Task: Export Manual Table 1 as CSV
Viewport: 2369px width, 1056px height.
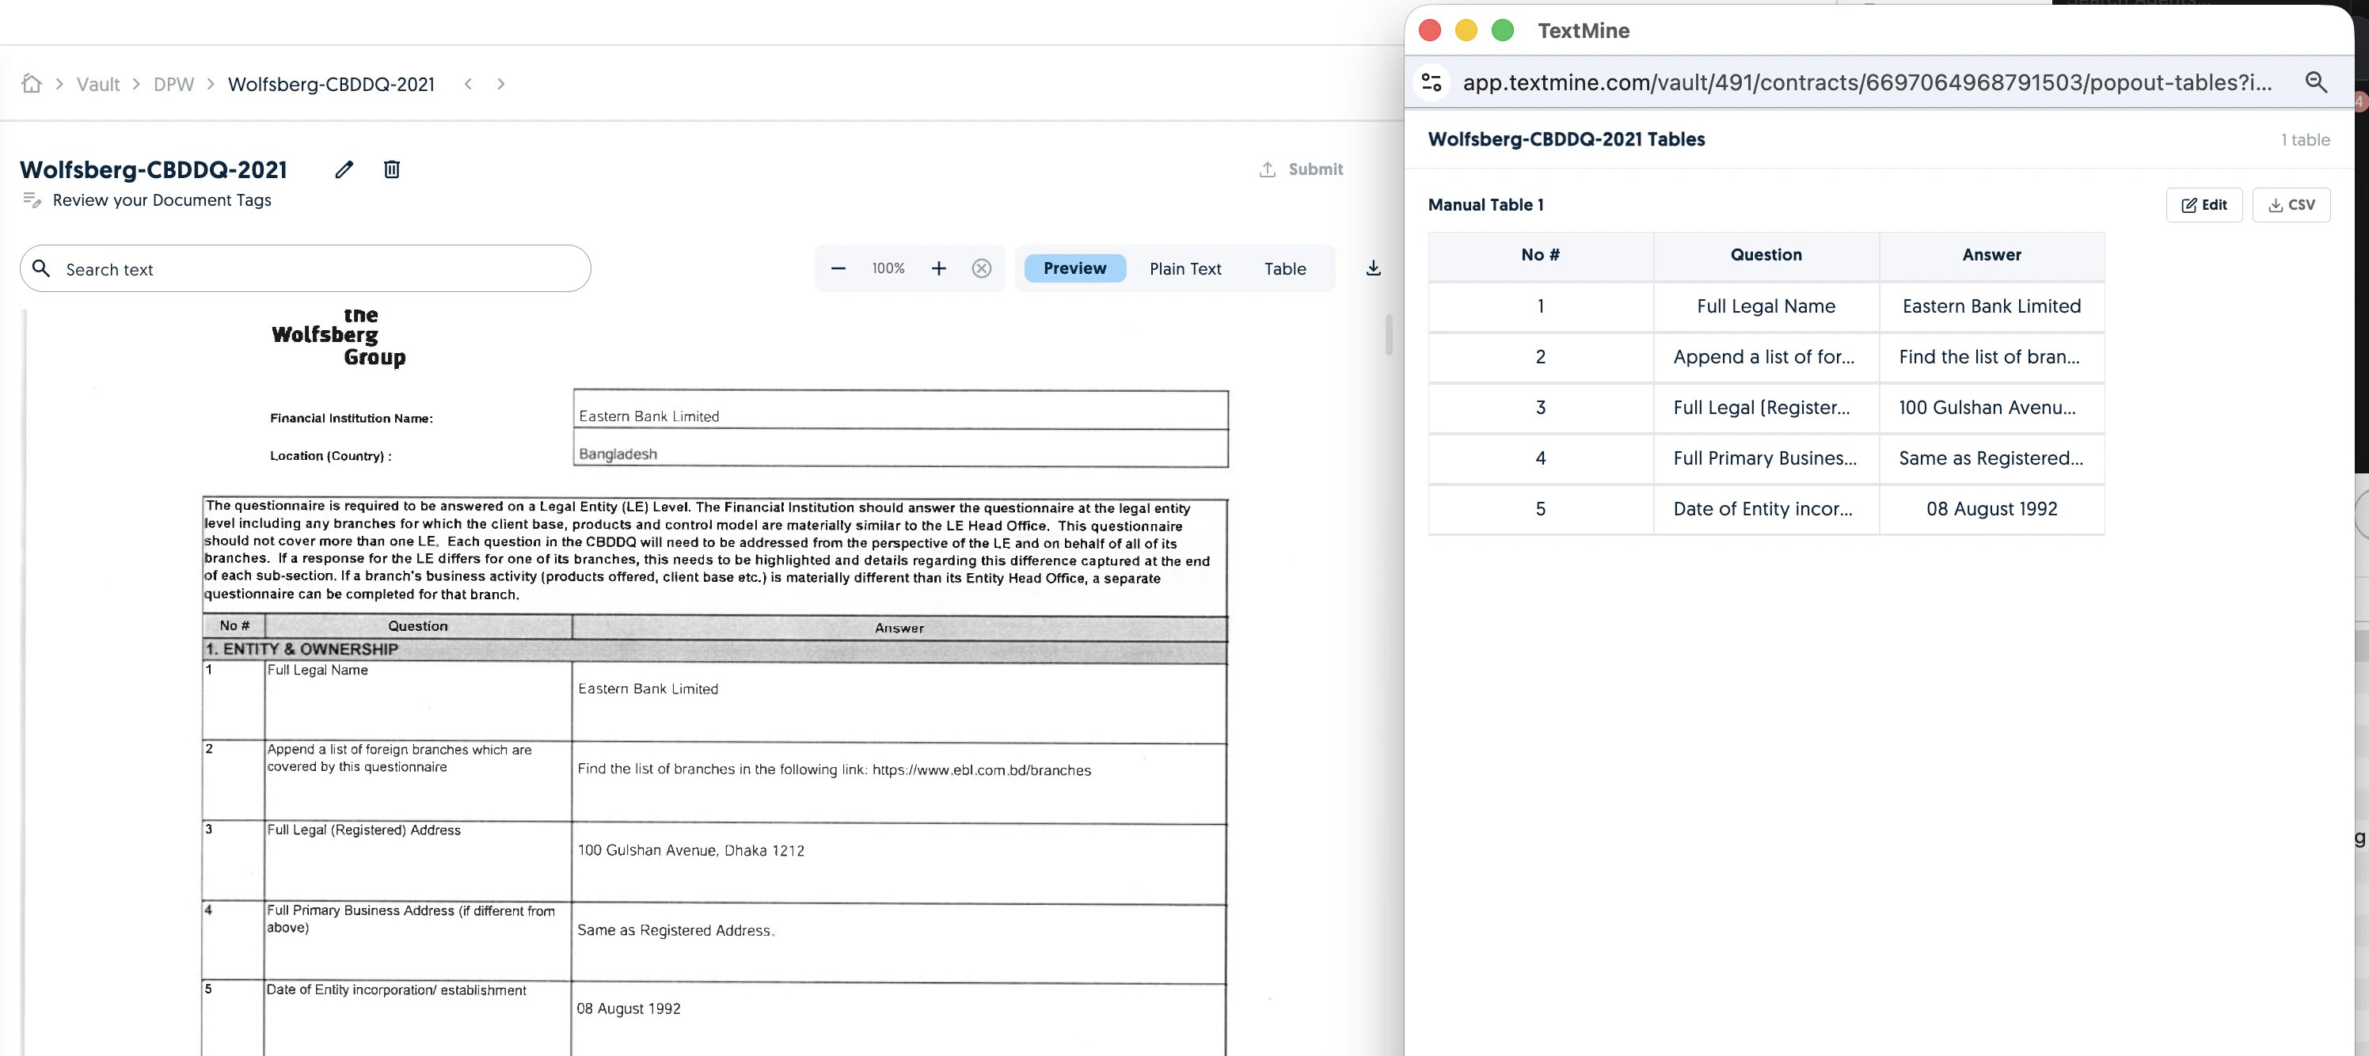Action: (2291, 205)
